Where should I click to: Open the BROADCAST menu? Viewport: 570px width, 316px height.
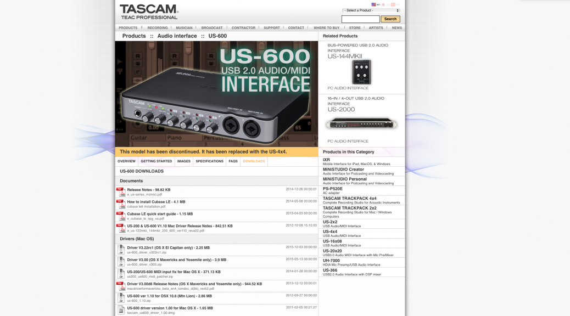coord(212,27)
